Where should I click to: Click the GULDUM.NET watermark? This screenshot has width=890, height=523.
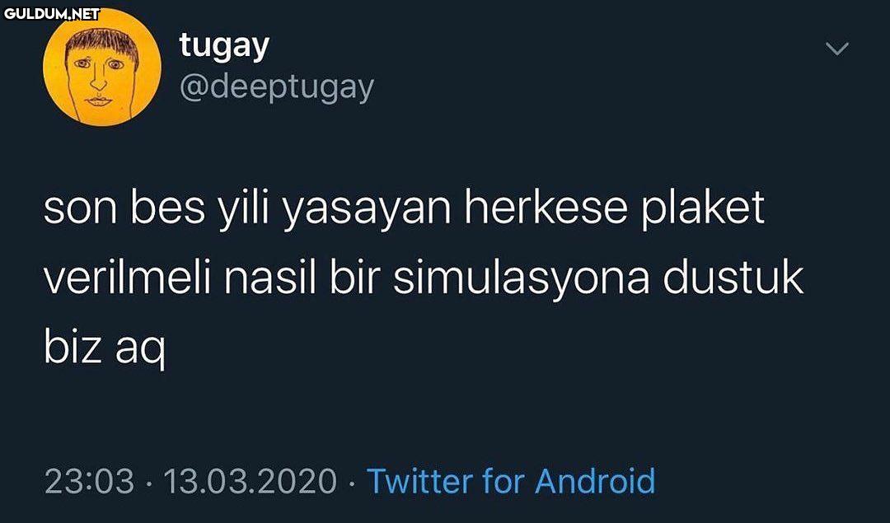pos(52,14)
